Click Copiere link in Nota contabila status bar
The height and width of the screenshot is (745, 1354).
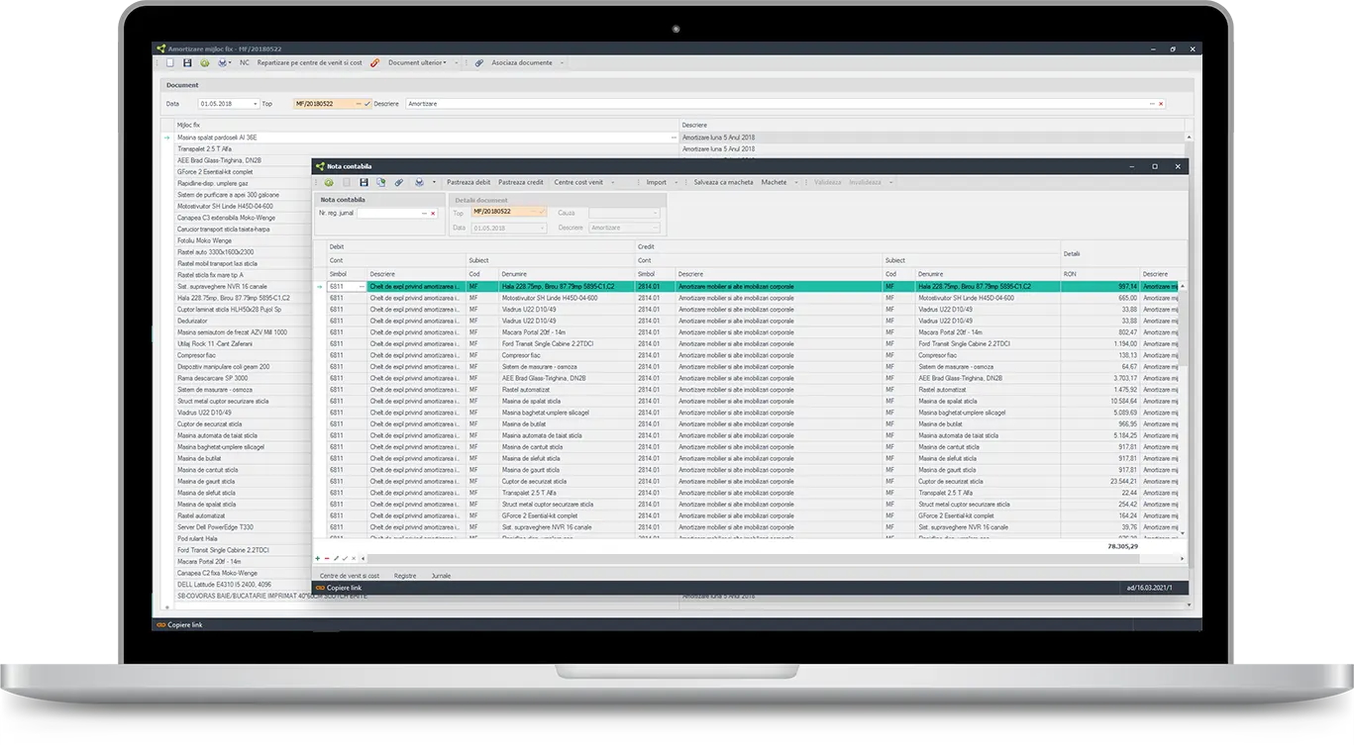(339, 588)
